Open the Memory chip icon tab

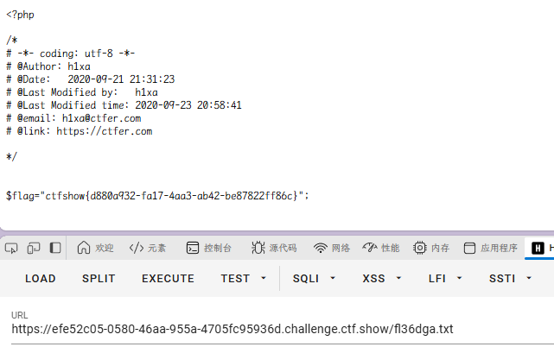coord(431,248)
